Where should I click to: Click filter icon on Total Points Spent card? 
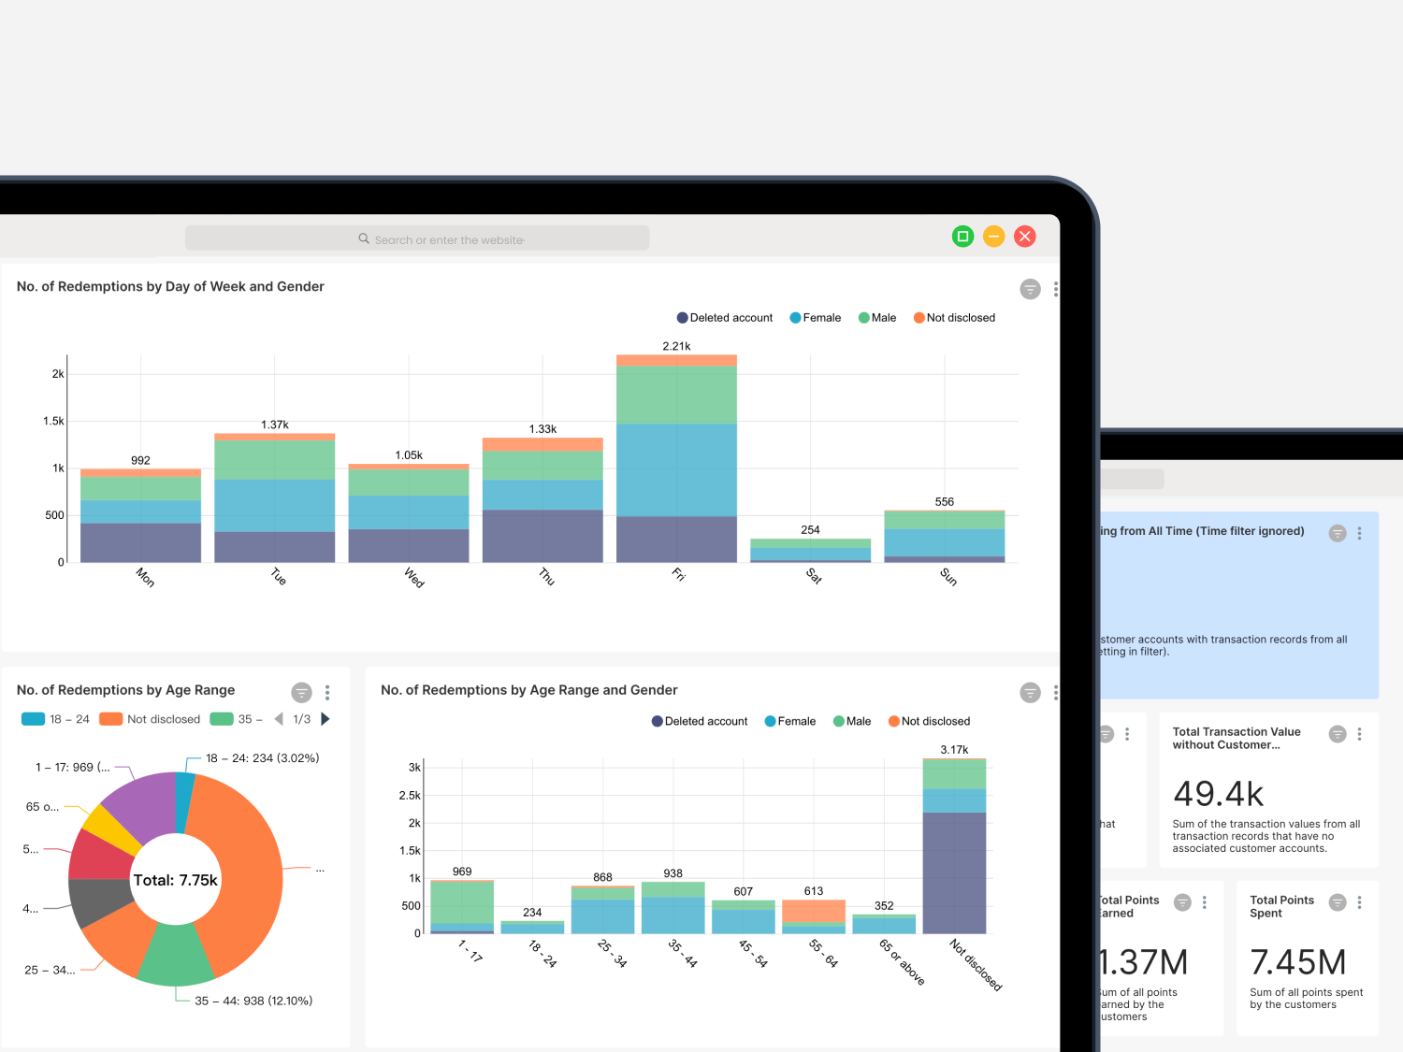coord(1338,902)
